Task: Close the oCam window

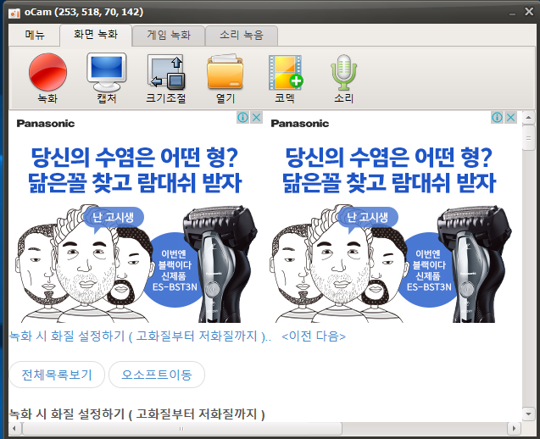Action: click(x=529, y=12)
